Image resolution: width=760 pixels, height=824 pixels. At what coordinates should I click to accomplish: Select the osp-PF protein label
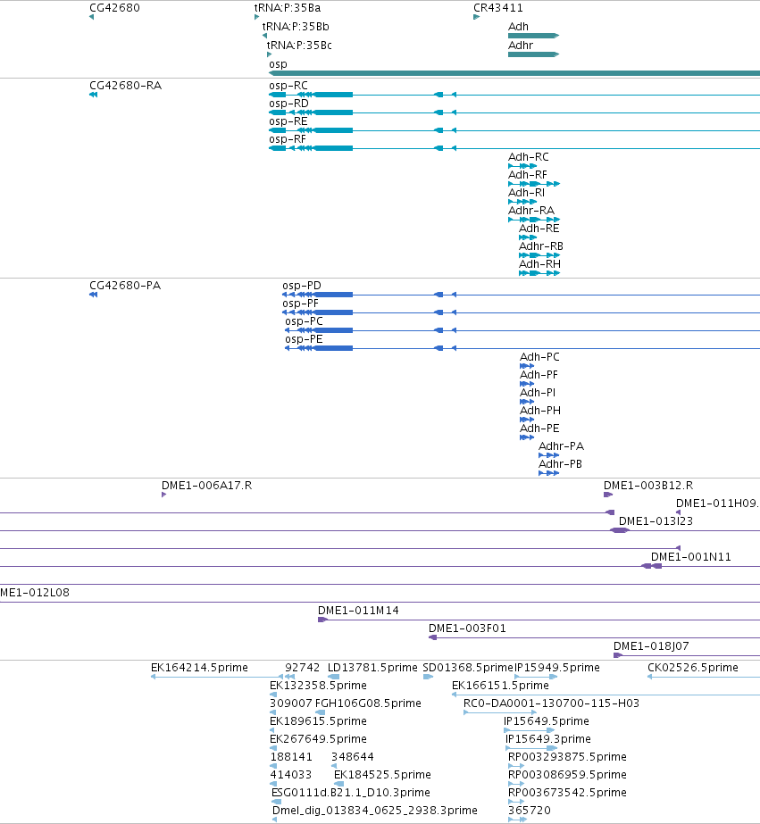[x=301, y=304]
